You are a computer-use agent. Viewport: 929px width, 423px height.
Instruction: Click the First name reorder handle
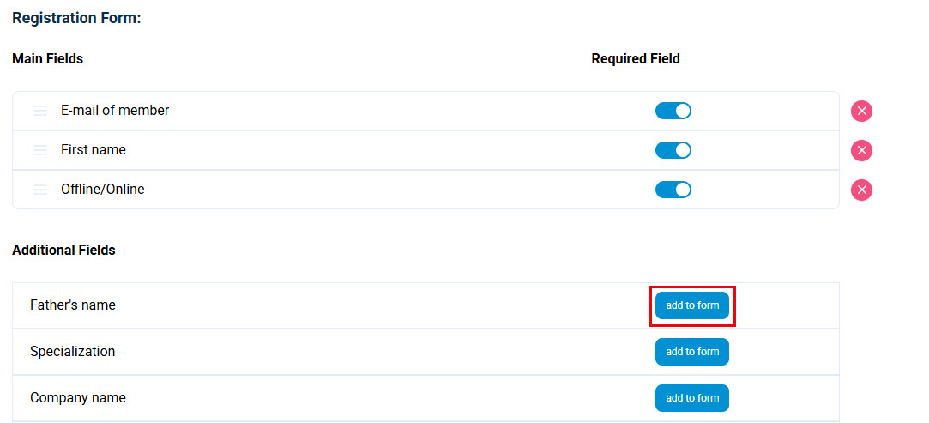40,150
